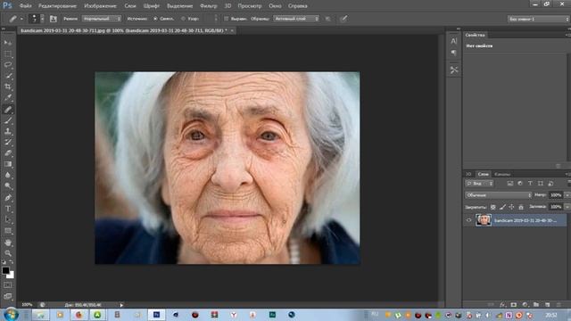Image resolution: width=571 pixels, height=321 pixels.
Task: Delete layer trash icon
Action: coord(559,304)
